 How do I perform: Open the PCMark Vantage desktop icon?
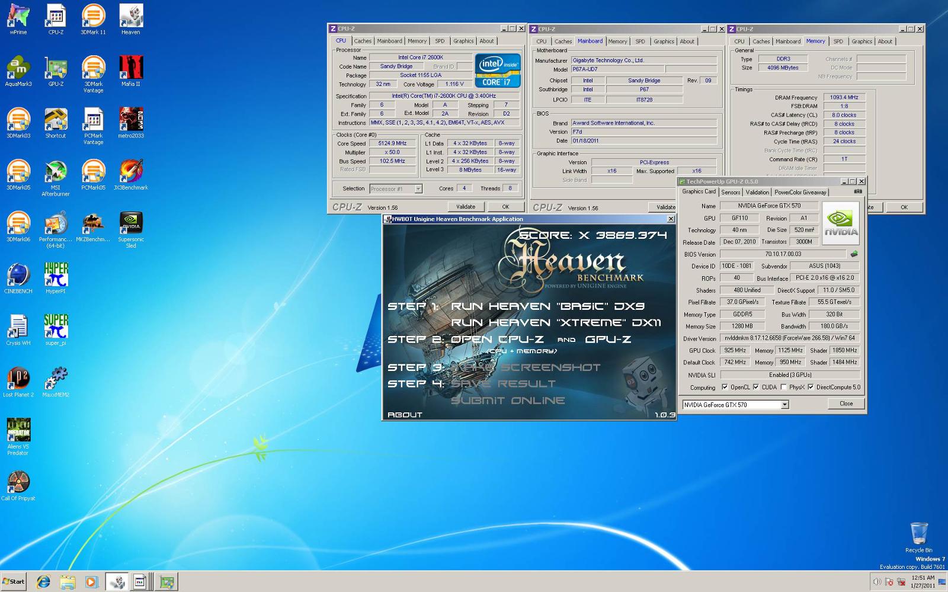click(93, 126)
